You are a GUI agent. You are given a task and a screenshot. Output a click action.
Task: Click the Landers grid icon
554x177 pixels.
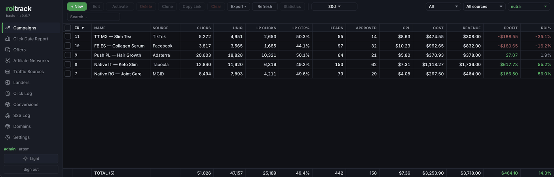click(x=8, y=82)
